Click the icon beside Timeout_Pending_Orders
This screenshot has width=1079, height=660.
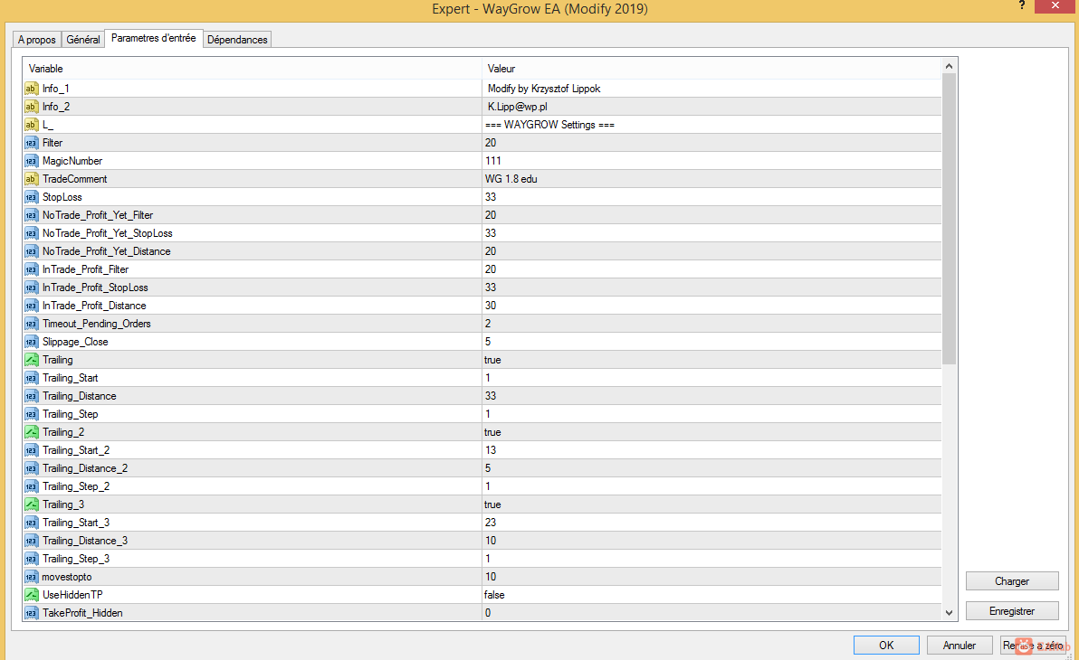pyautogui.click(x=31, y=324)
